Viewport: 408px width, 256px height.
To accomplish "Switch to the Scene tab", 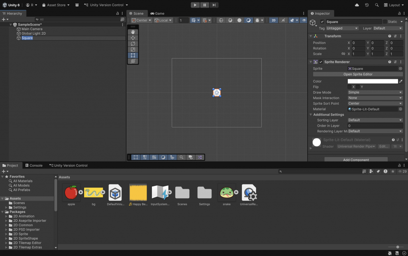I will 136,14.
